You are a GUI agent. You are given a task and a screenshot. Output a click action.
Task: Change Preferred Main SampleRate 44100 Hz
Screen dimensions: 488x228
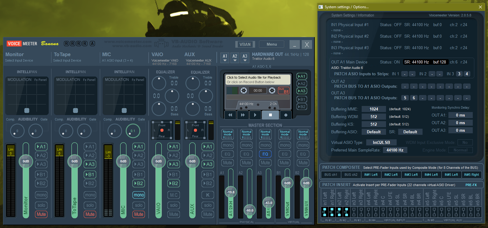(x=395, y=150)
